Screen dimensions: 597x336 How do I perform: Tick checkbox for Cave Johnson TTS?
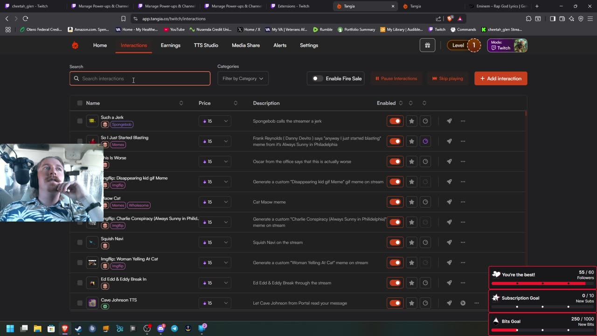point(80,303)
